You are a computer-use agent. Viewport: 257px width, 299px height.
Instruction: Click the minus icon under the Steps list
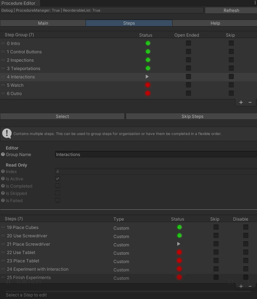tap(250, 286)
